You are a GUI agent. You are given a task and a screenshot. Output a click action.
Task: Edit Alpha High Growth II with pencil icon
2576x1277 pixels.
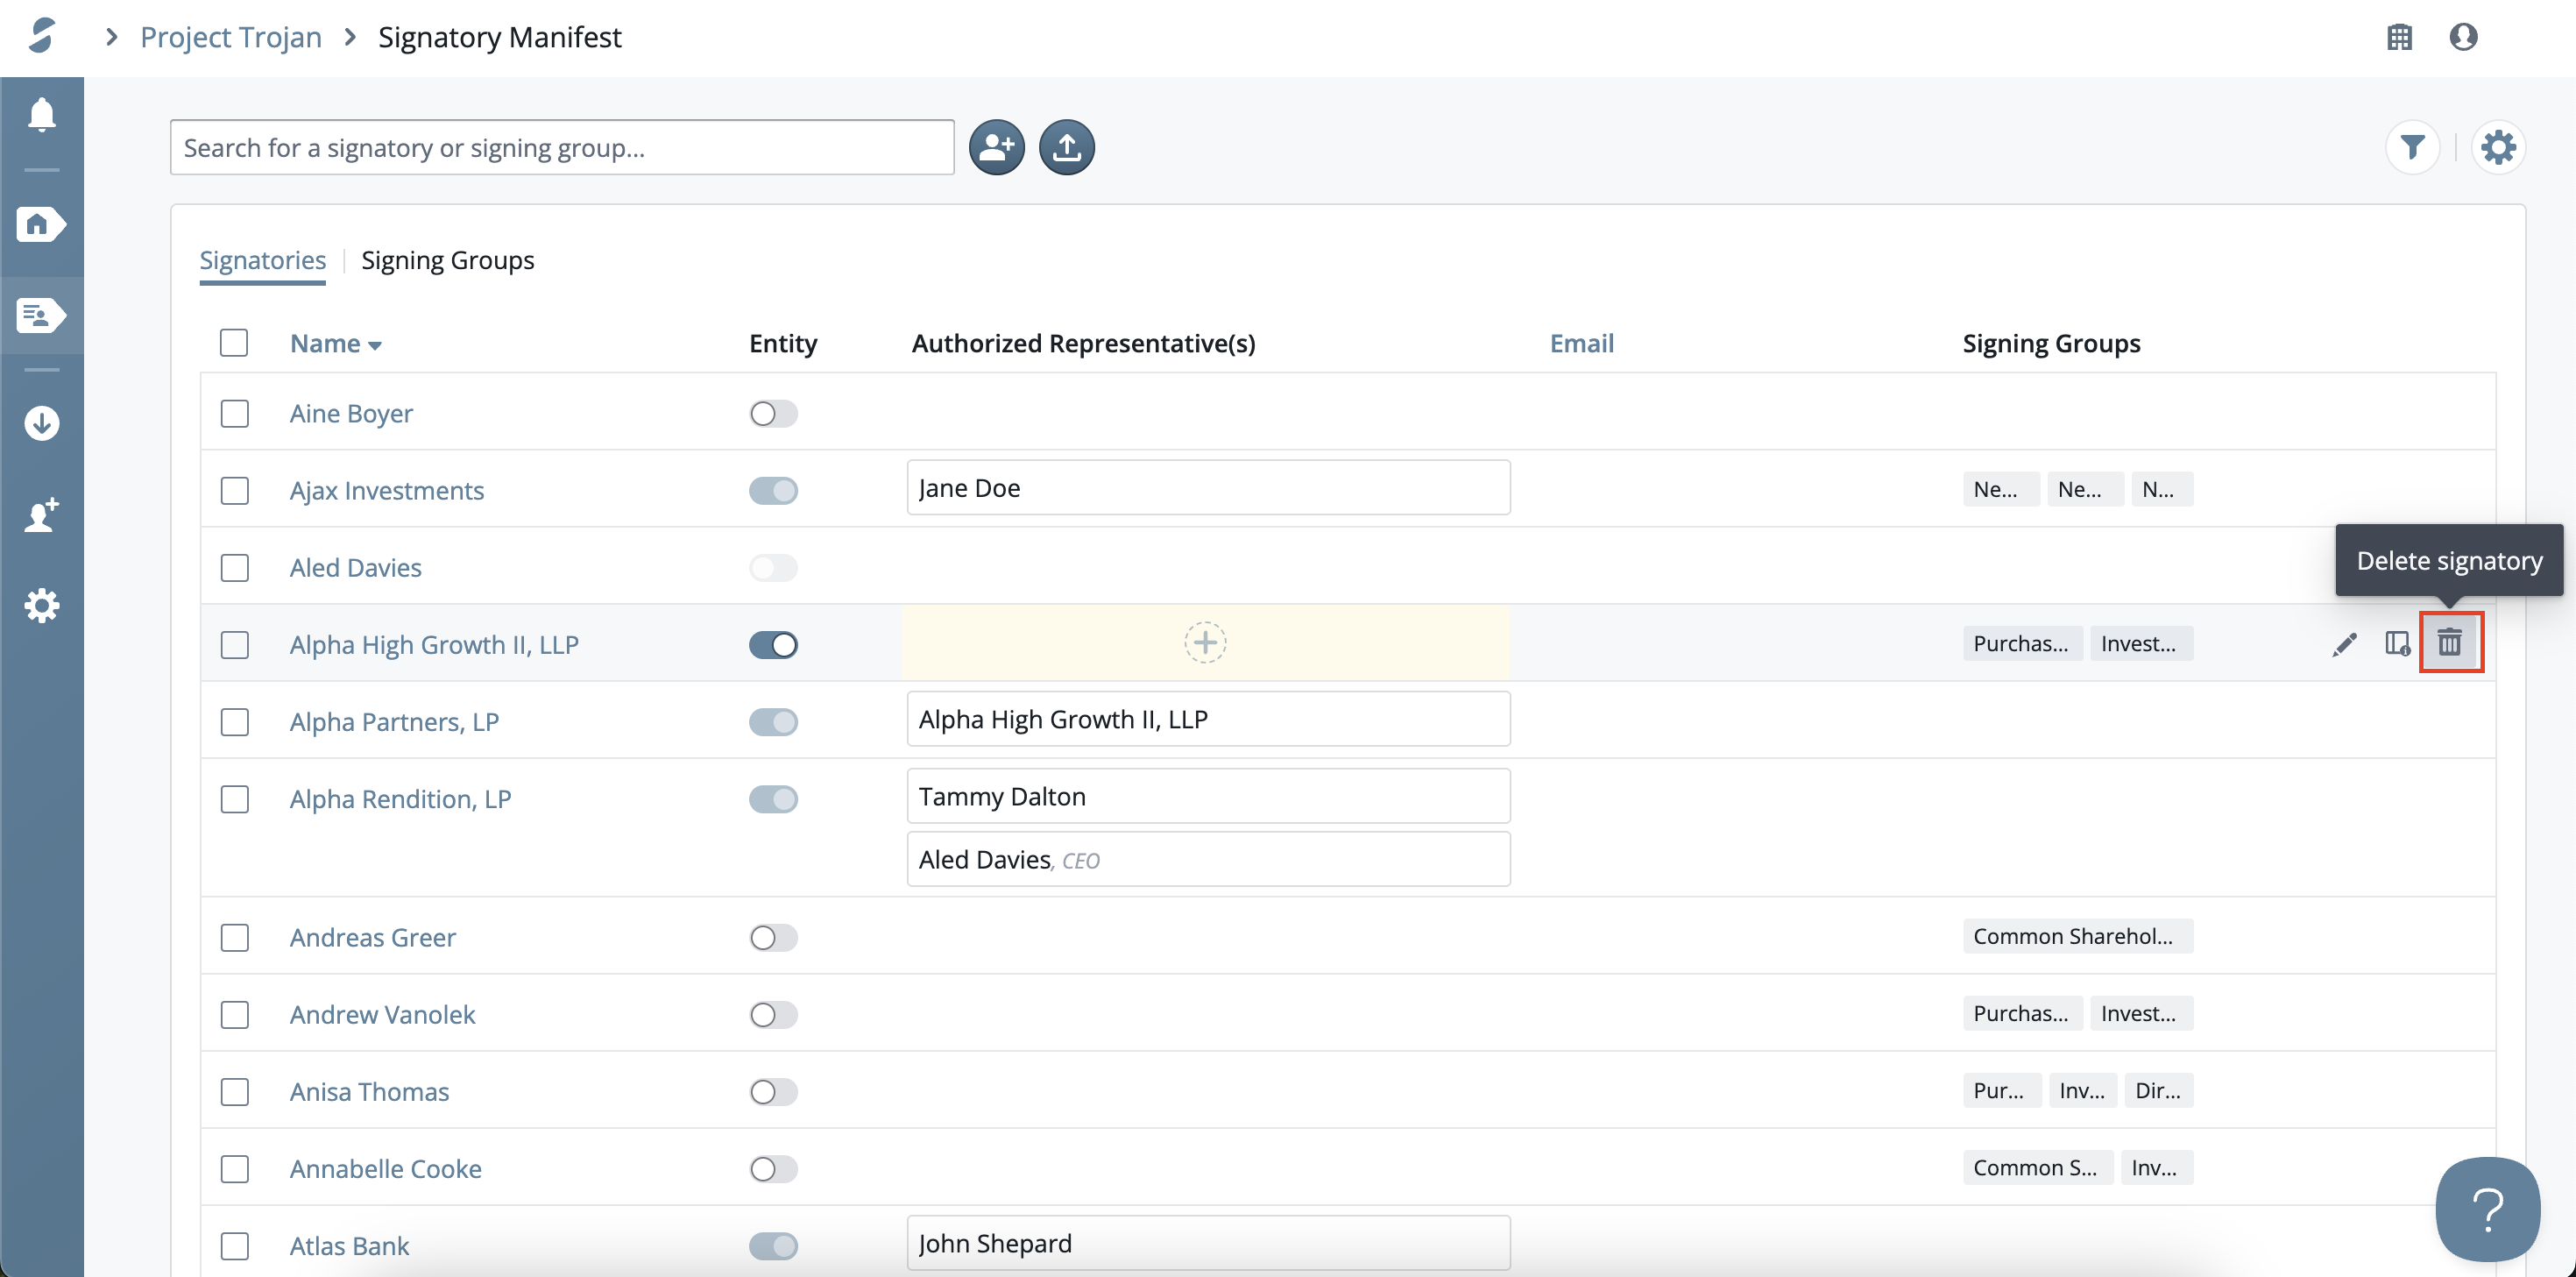point(2344,644)
